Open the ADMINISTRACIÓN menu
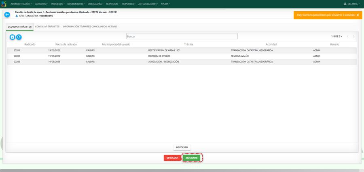Image resolution: width=364 pixels, height=172 pixels. pos(21,4)
